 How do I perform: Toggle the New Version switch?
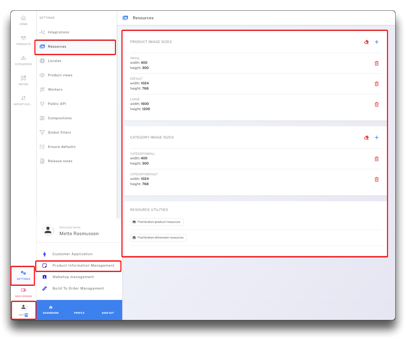[23, 290]
